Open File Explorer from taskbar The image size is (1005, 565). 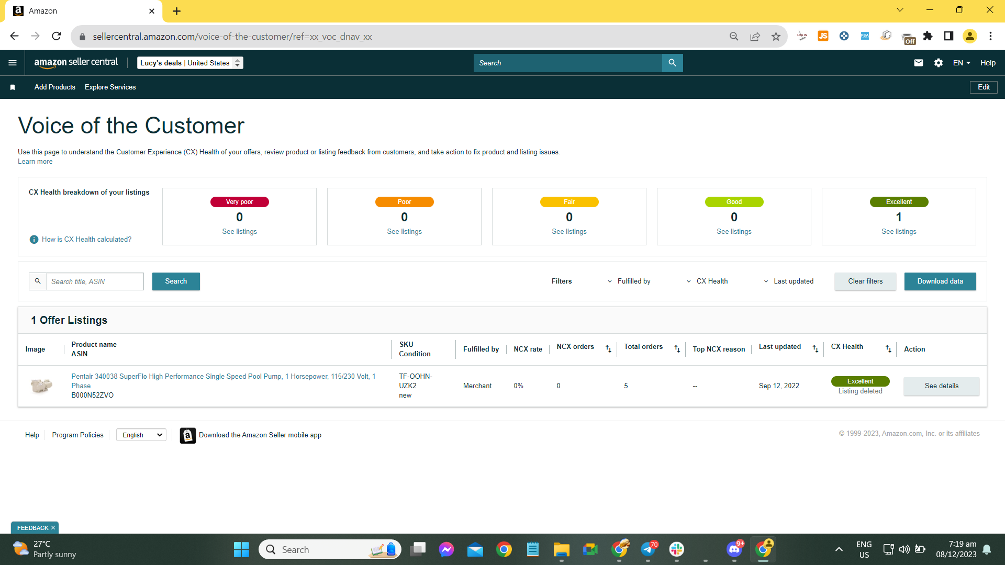tap(561, 549)
